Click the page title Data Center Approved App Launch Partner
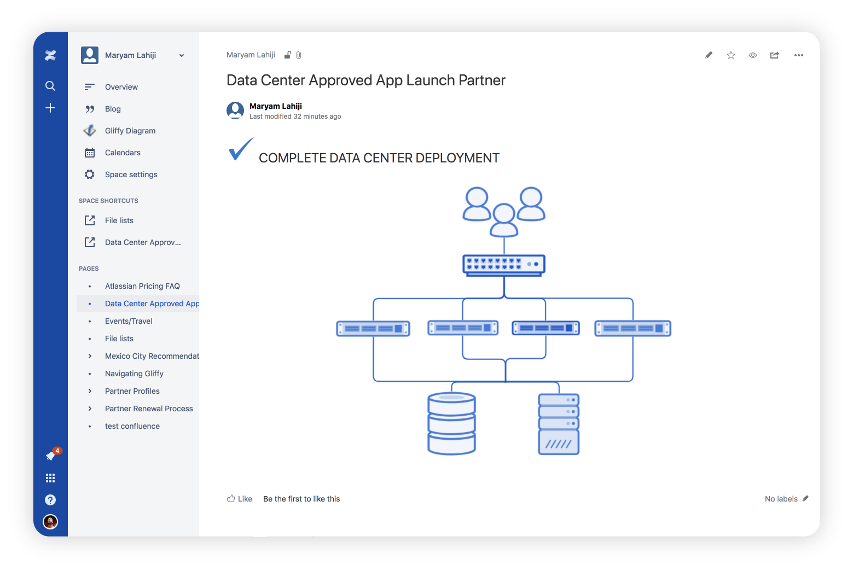The image size is (853, 571). [x=366, y=80]
